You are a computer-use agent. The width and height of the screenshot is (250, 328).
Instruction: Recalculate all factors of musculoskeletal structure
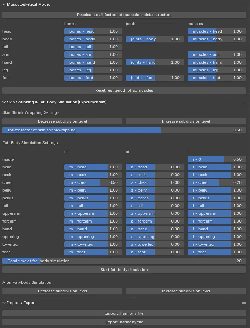[124, 15]
